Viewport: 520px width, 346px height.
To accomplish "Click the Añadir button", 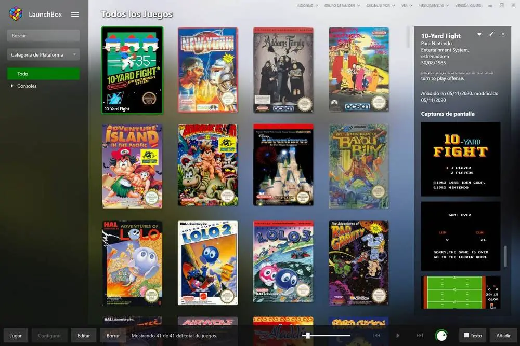I will click(503, 336).
